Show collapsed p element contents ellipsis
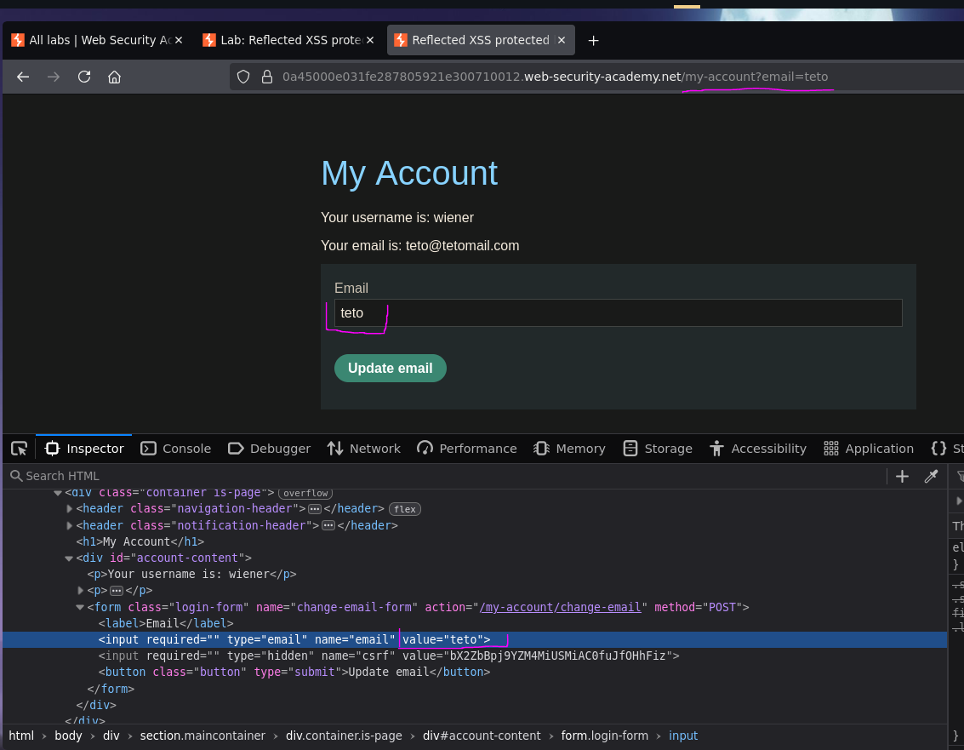Viewport: 964px width, 750px height. 117,591
